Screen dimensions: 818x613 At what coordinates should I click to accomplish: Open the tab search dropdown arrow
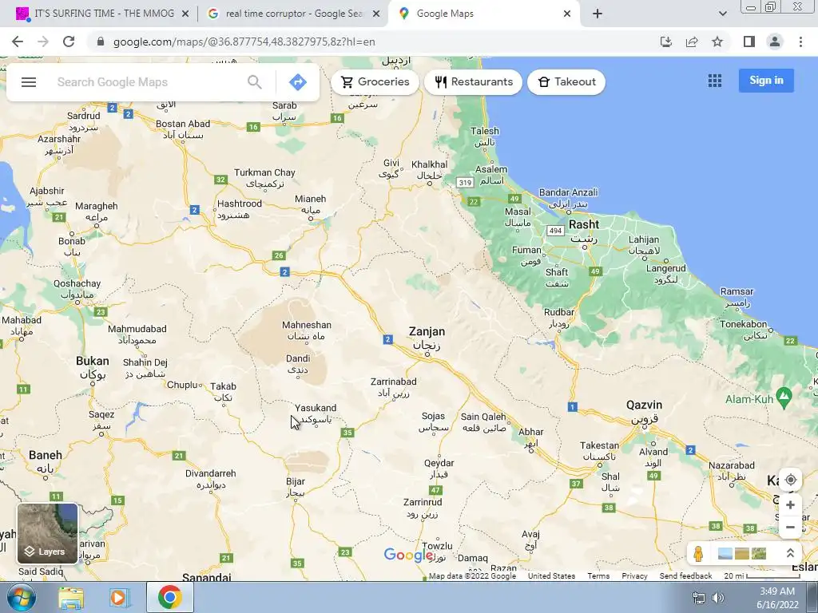click(722, 14)
